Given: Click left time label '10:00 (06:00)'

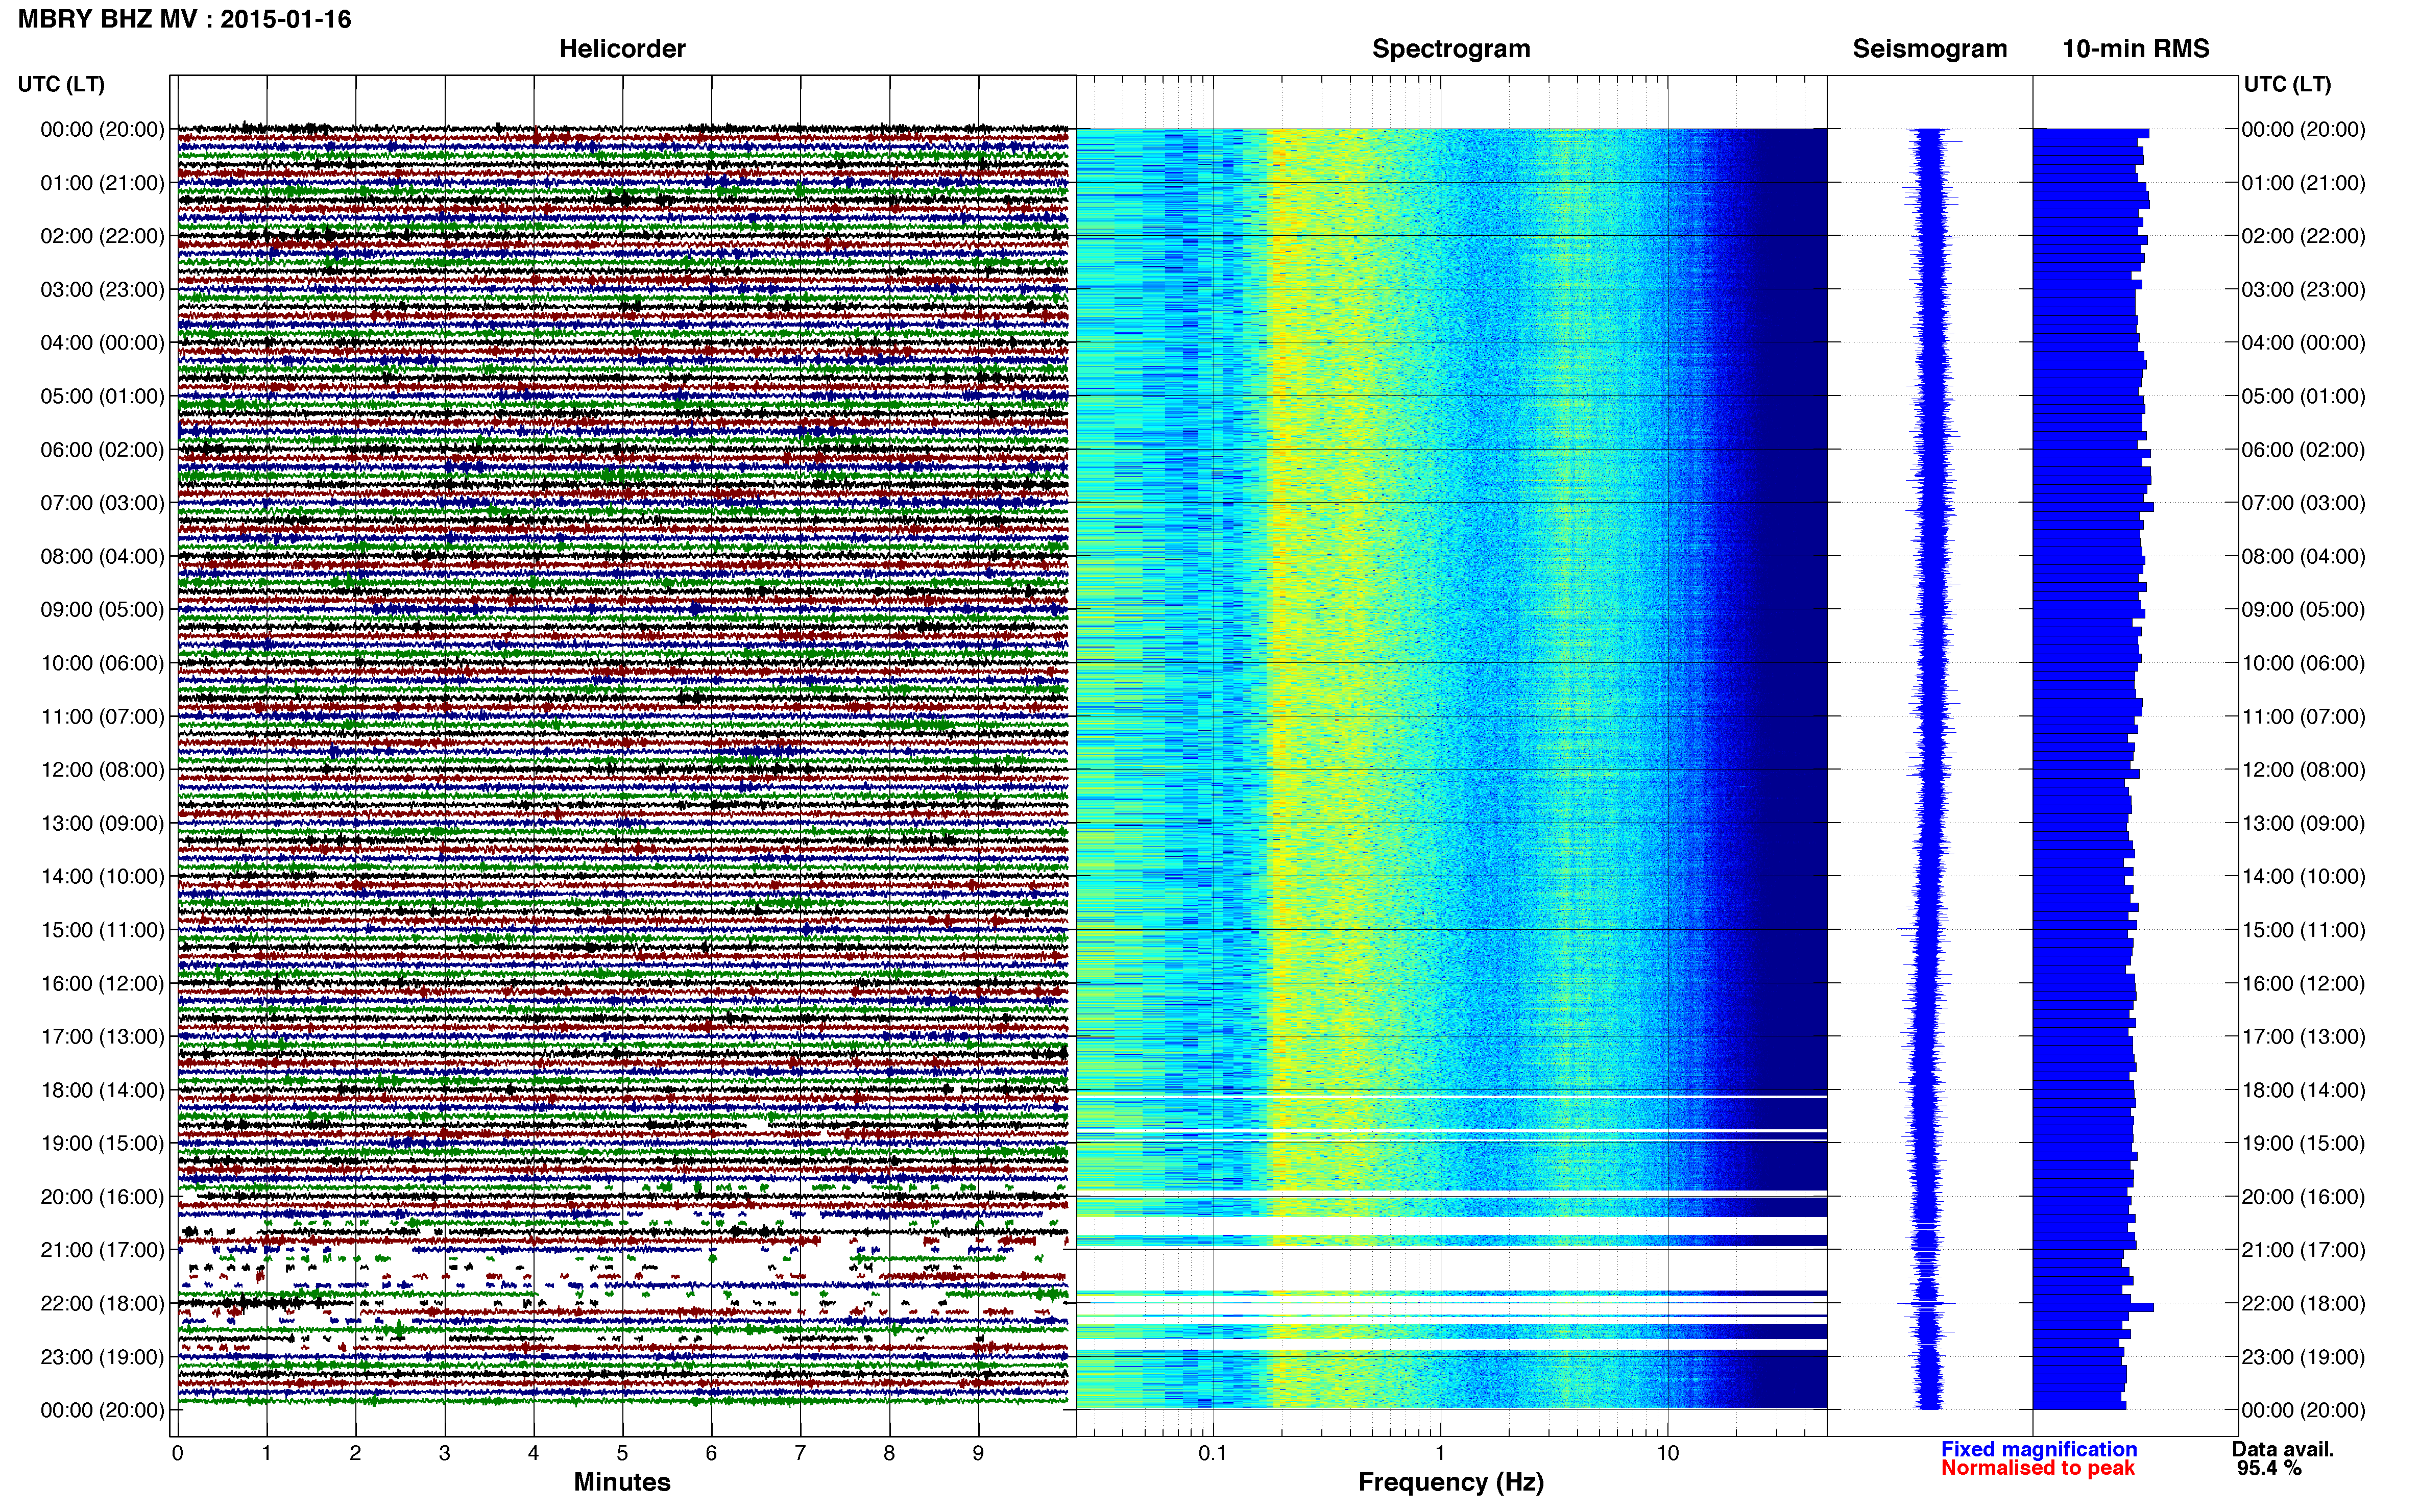Looking at the screenshot, I should [102, 663].
